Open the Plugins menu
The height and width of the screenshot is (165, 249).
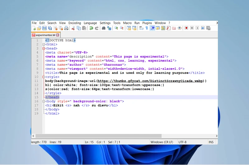click(x=147, y=23)
